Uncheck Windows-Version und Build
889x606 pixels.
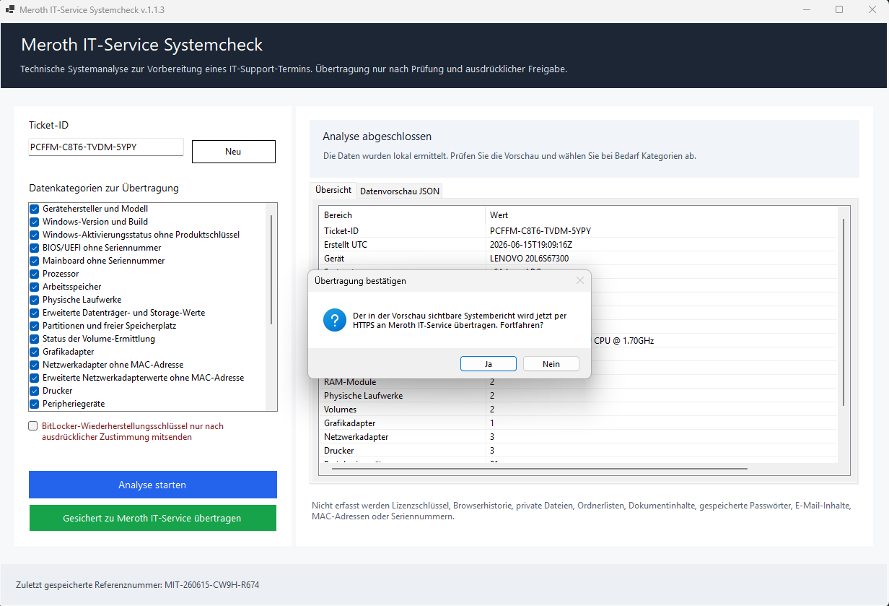coord(34,222)
